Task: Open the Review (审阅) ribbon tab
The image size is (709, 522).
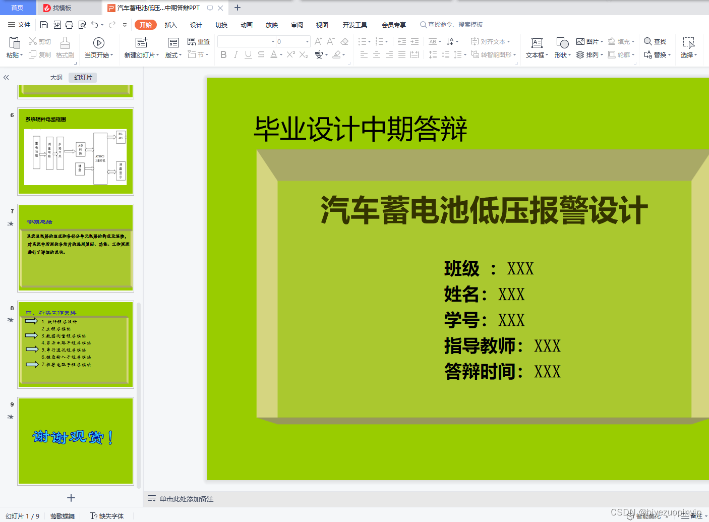Action: point(297,25)
